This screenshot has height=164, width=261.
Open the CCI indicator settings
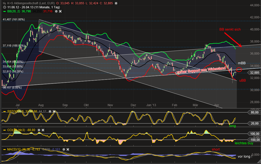click(39, 130)
